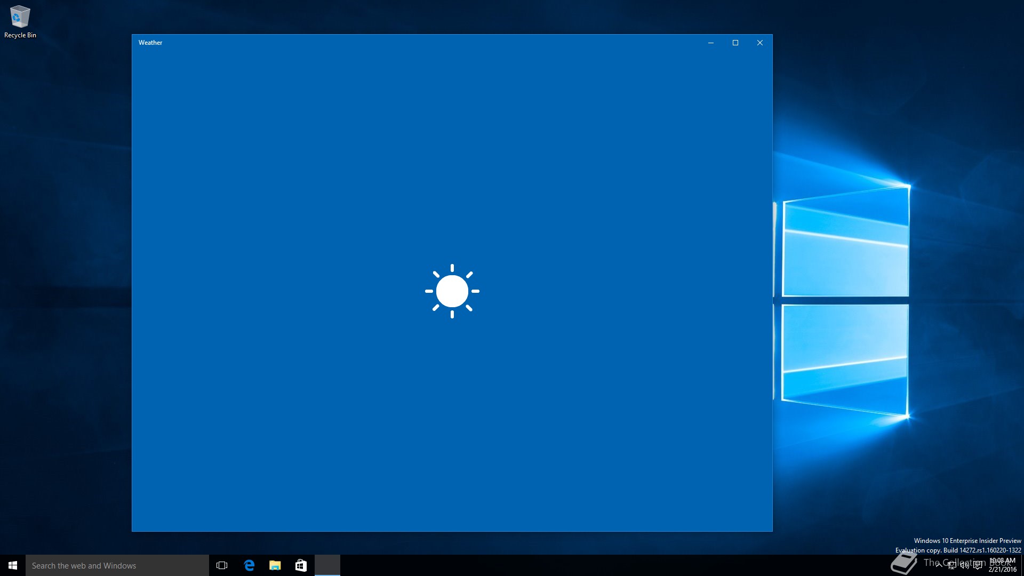Click the network icon in system tray
Viewport: 1024px width, 576px height.
952,566
